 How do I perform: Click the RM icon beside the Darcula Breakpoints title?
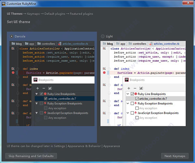[x=35, y=80]
